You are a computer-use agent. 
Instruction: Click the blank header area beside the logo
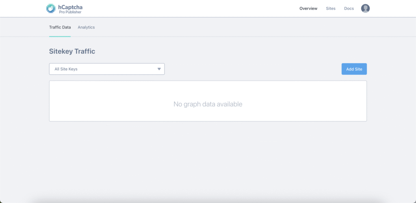[183, 9]
